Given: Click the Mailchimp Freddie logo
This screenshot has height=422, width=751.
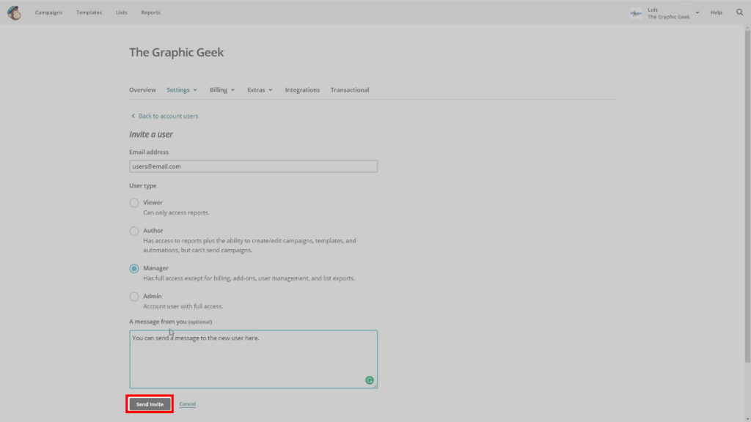Looking at the screenshot, I should 15,12.
